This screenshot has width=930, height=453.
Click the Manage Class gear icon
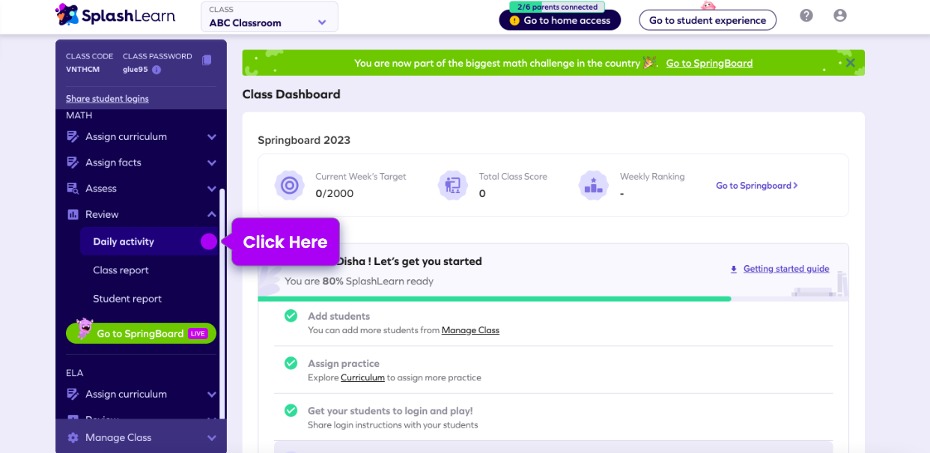point(73,437)
